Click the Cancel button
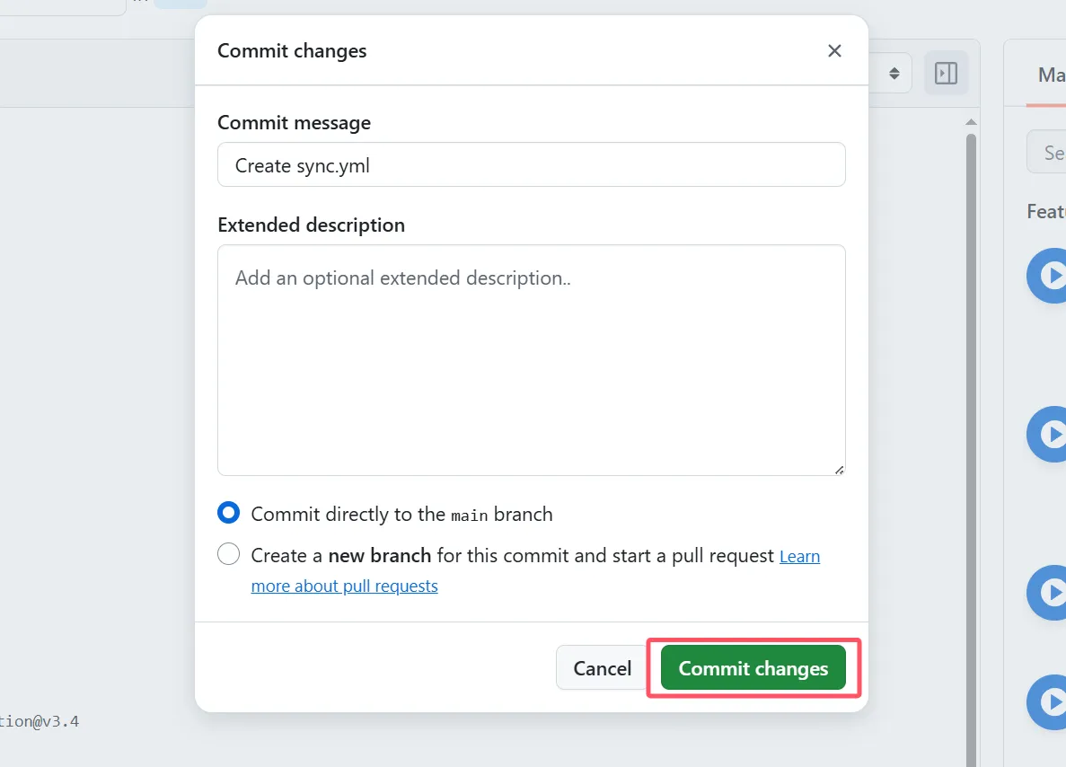Image resolution: width=1066 pixels, height=767 pixels. point(602,668)
